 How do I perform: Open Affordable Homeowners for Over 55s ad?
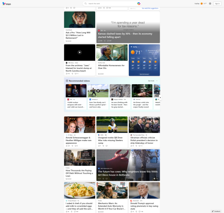click(111, 67)
